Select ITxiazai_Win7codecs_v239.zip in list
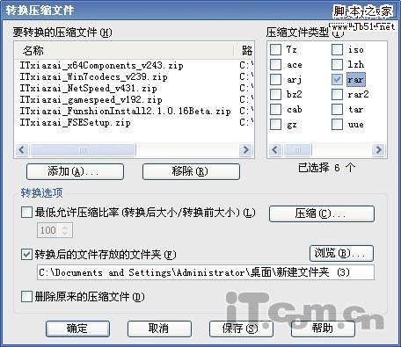Image resolution: width=401 pixels, height=347 pixels. point(93,76)
